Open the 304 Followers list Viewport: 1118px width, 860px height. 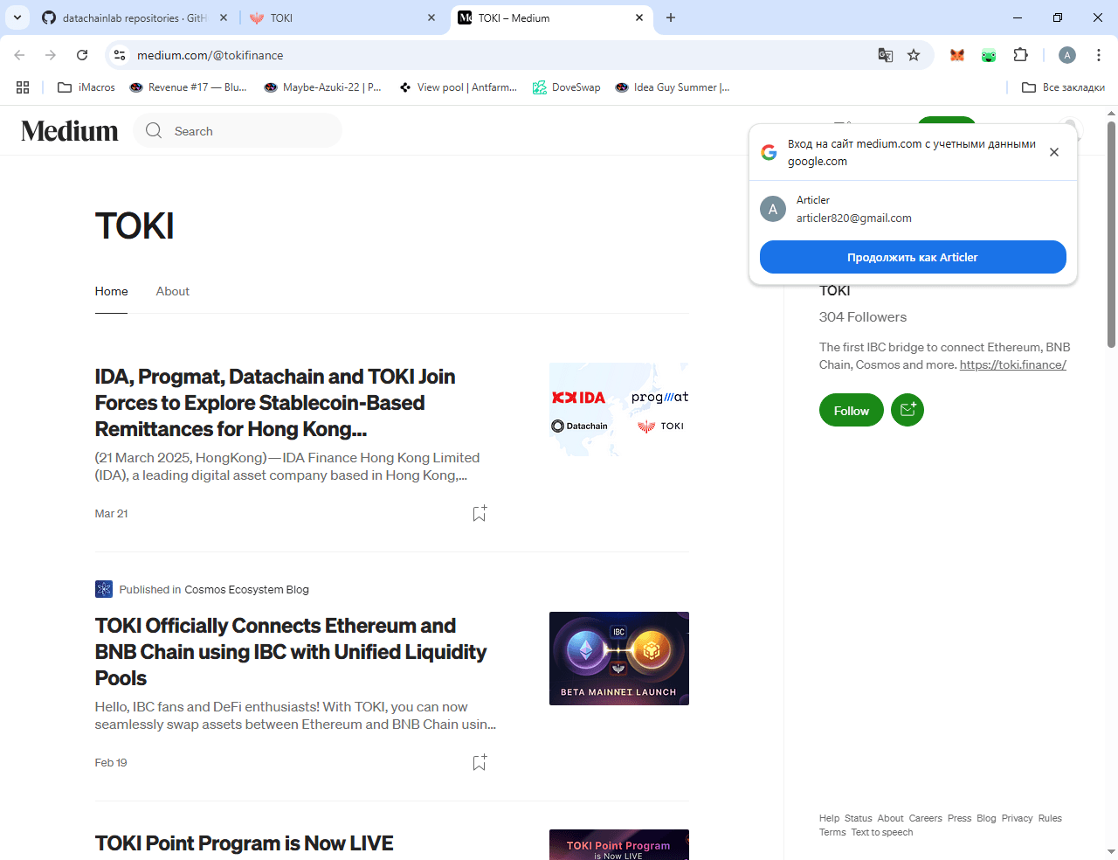pyautogui.click(x=863, y=317)
